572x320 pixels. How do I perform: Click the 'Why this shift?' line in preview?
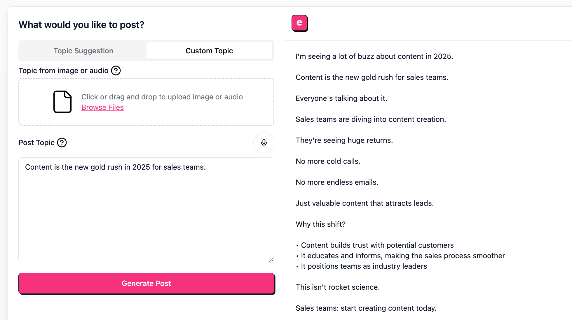point(320,224)
